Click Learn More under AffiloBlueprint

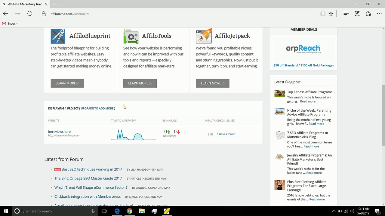click(67, 83)
